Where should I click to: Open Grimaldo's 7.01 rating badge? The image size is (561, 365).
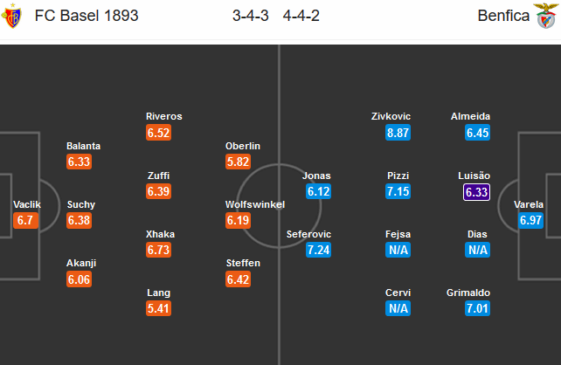[x=477, y=308]
